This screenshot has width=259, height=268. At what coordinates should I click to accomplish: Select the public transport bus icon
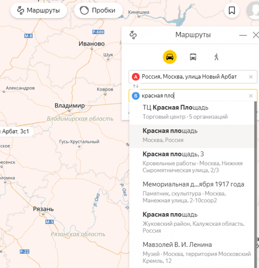pos(193,57)
